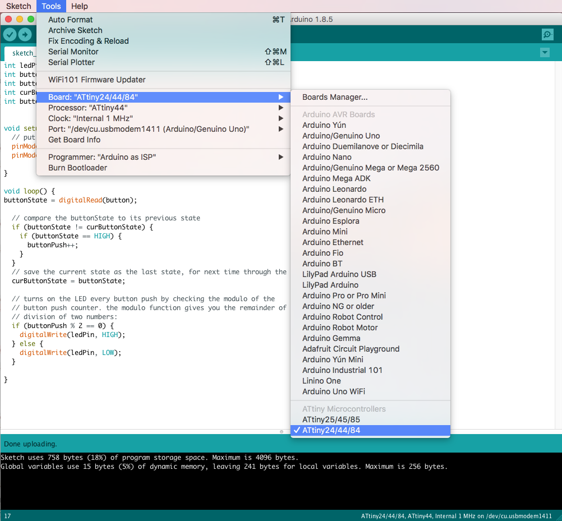The width and height of the screenshot is (562, 521).
Task: Click the console divider handle dot
Action: (x=282, y=432)
